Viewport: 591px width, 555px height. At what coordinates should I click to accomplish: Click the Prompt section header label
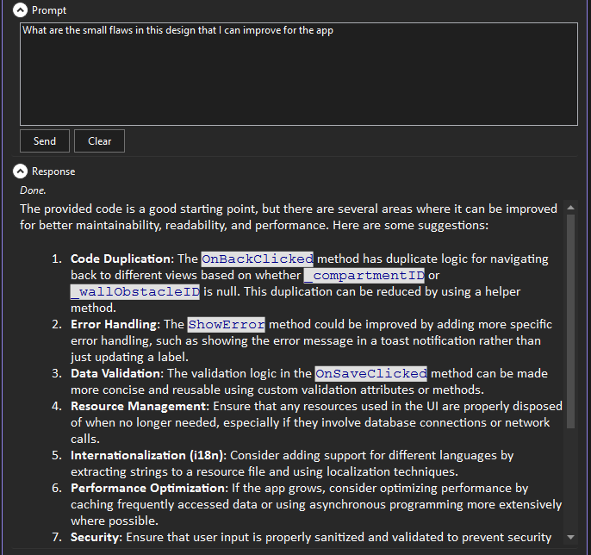click(x=49, y=10)
